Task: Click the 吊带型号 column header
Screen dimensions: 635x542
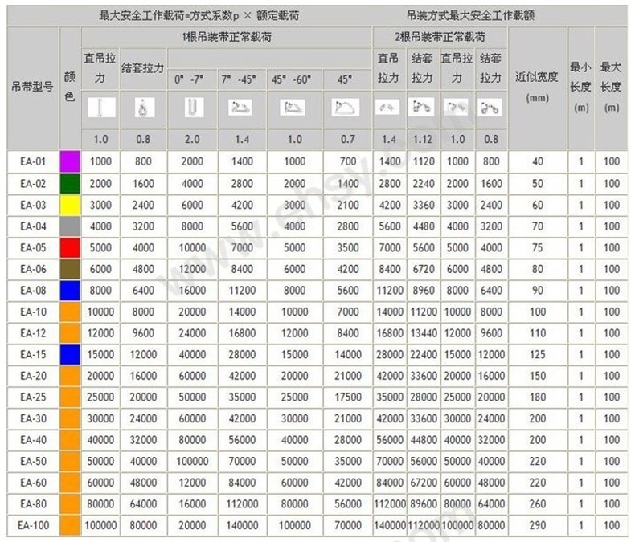Action: click(32, 87)
